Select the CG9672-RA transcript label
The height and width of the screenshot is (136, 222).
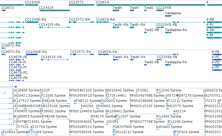click(11, 46)
